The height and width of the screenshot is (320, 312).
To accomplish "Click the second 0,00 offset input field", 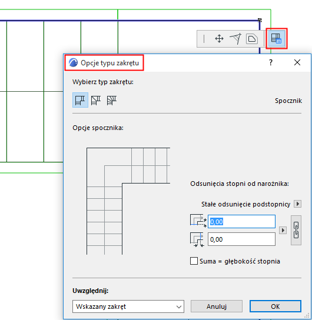I will coord(241,239).
